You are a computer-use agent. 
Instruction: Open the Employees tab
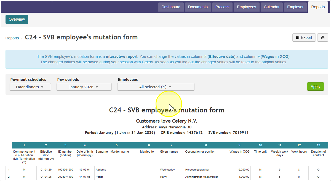247,7
